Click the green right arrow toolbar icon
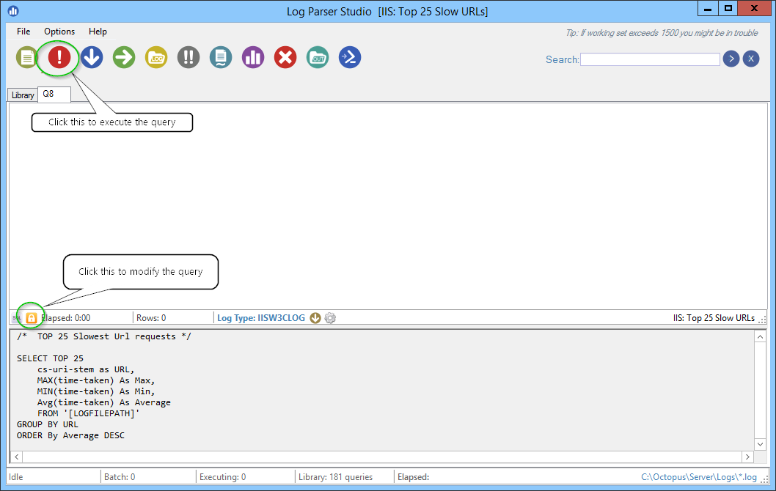776x491 pixels. tap(124, 58)
